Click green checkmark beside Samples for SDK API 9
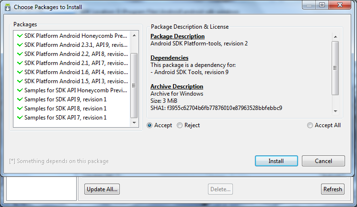 pyautogui.click(x=20, y=99)
